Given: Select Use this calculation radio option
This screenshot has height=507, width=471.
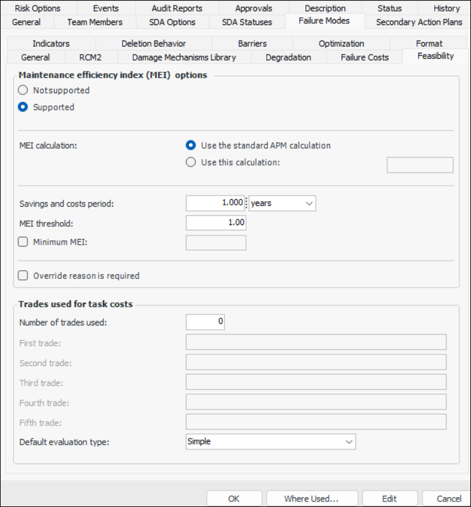Looking at the screenshot, I should (191, 162).
